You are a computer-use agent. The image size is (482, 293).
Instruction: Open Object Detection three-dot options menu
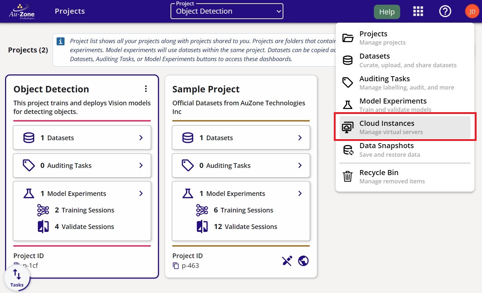[146, 89]
